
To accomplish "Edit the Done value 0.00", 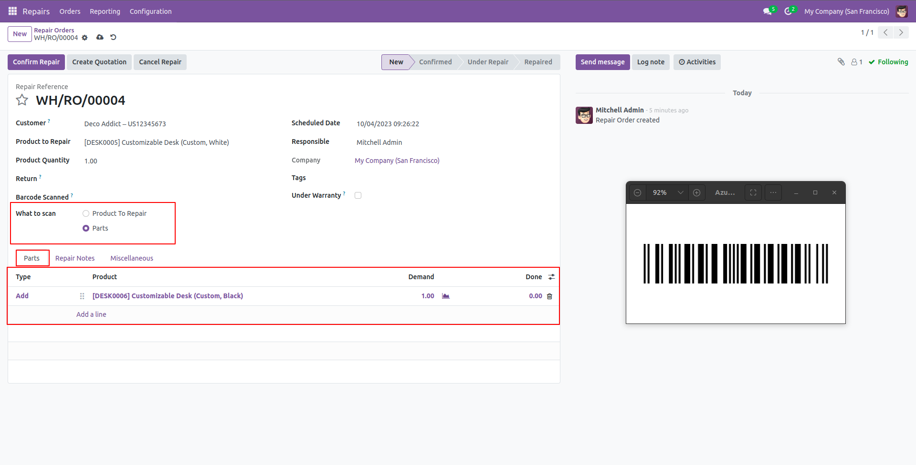I will point(535,296).
